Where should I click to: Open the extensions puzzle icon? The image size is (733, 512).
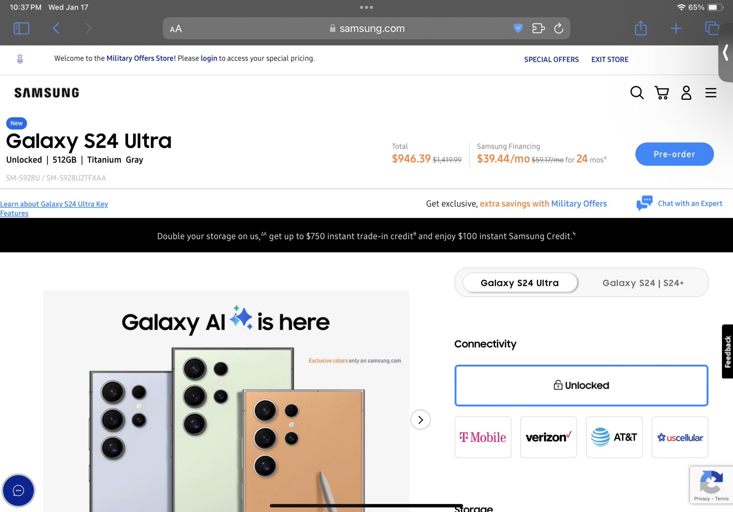[538, 28]
